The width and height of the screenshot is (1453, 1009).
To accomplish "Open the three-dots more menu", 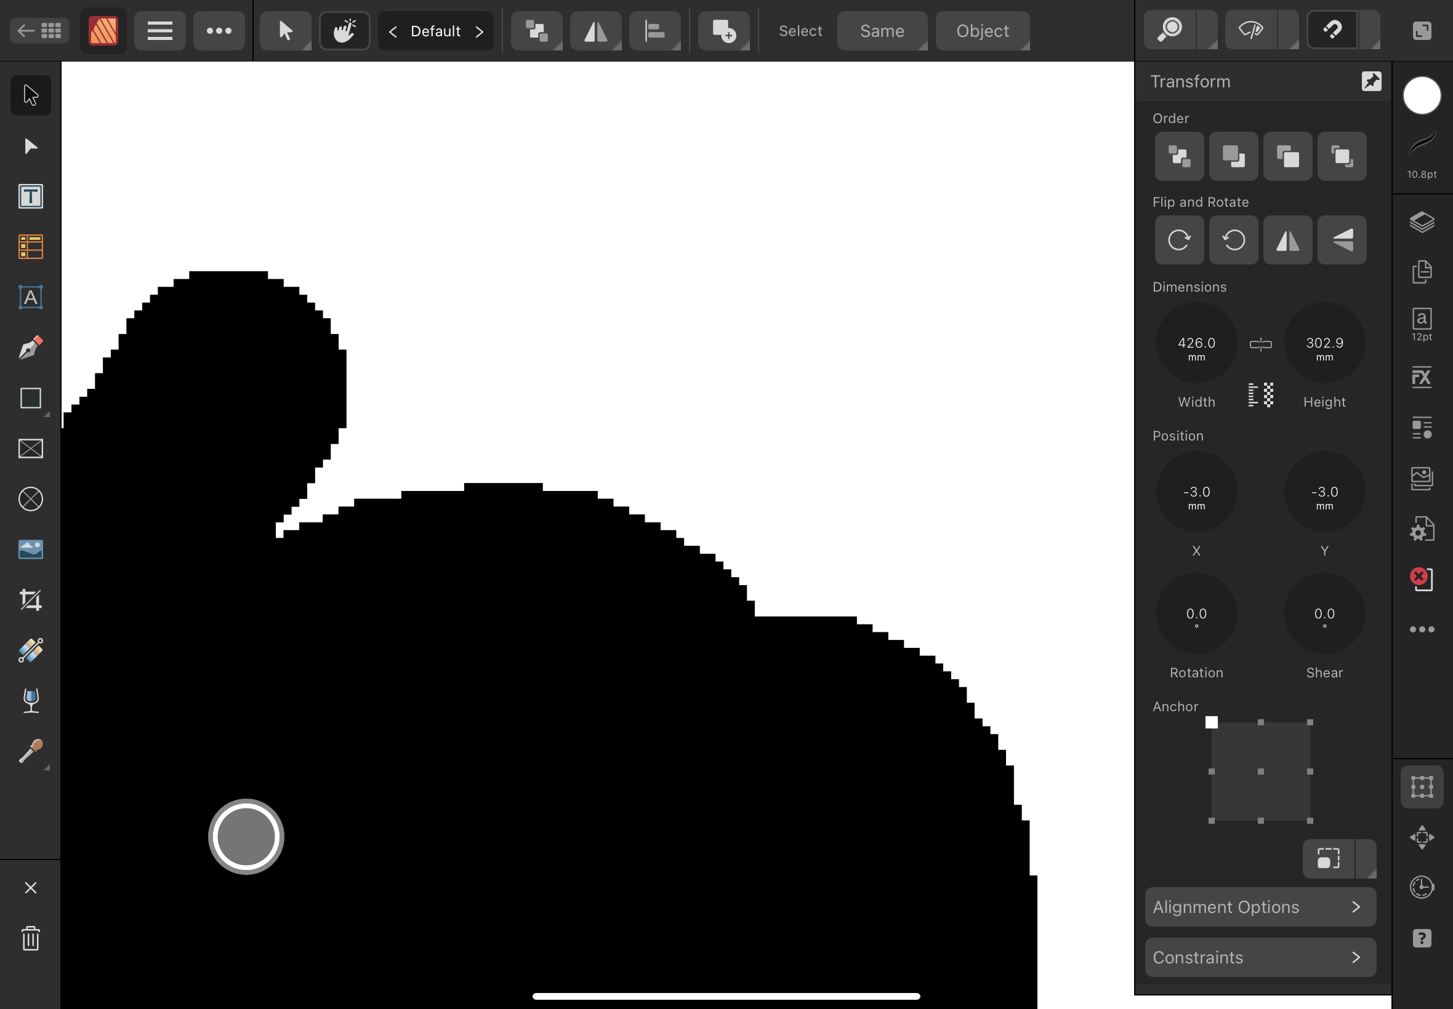I will tap(219, 30).
